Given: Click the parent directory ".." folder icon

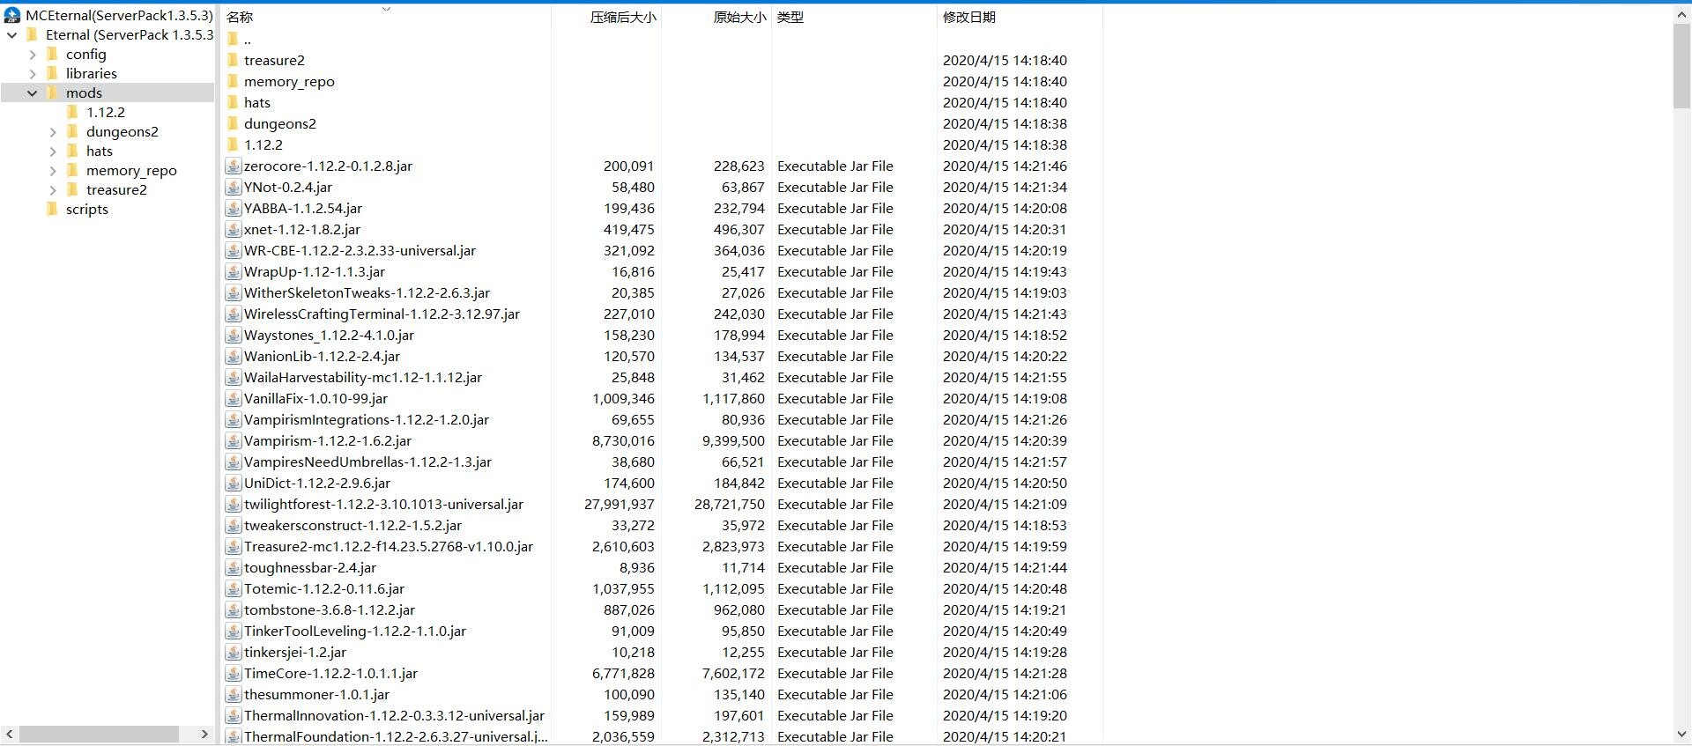Looking at the screenshot, I should coord(233,39).
